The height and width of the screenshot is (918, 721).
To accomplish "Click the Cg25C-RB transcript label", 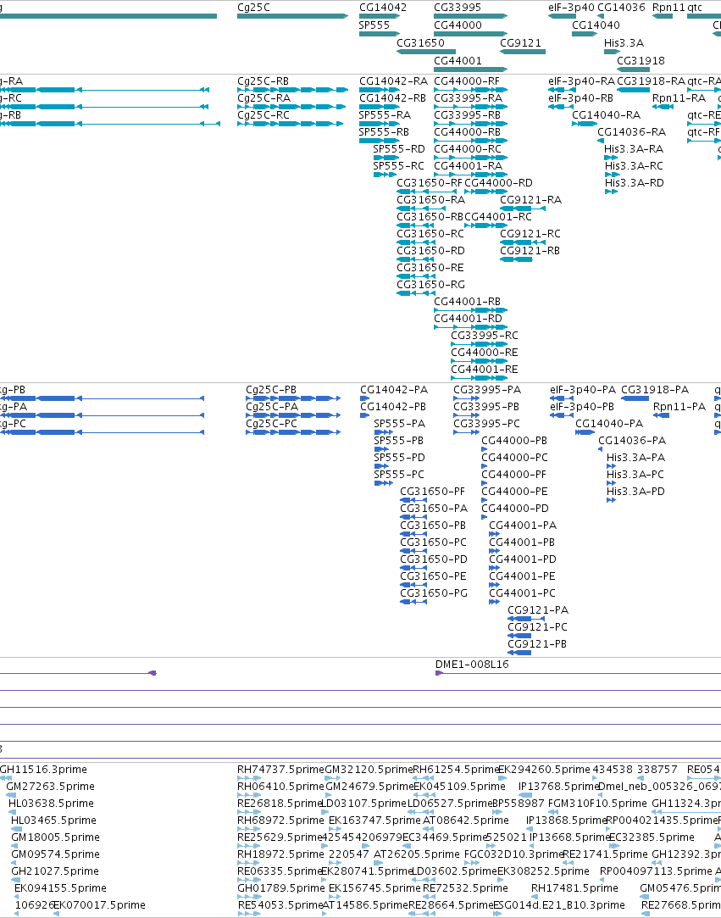I will [x=263, y=81].
